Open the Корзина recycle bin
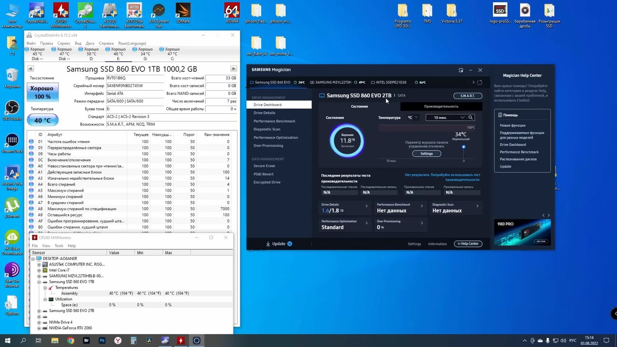Screen dimensions: 617x347 point(12,78)
